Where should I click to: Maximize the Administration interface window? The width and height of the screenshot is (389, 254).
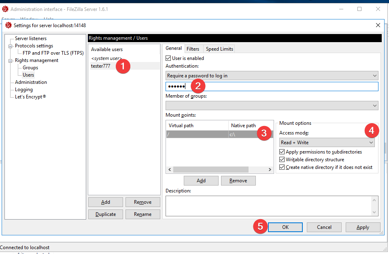[x=359, y=9]
